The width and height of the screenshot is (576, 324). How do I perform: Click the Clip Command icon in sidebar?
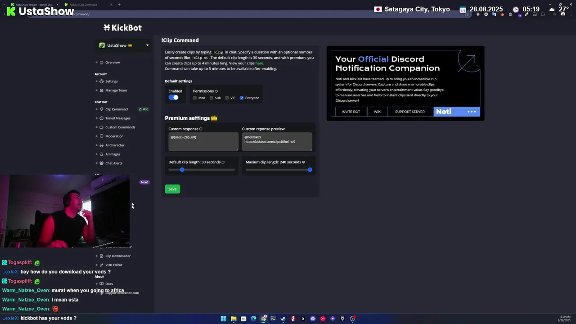[102, 109]
